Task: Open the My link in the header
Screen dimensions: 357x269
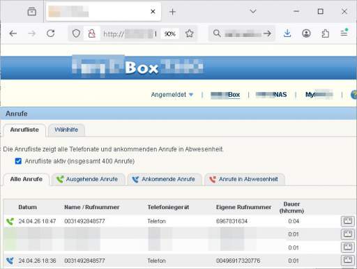Action: pyautogui.click(x=319, y=95)
